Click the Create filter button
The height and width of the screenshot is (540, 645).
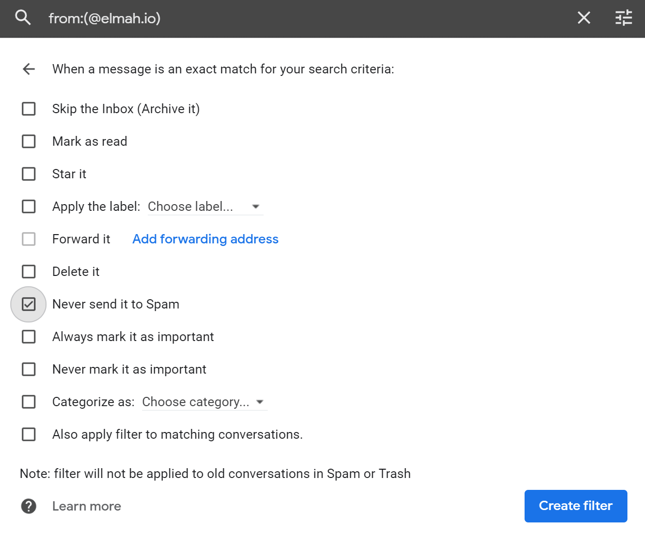point(576,506)
